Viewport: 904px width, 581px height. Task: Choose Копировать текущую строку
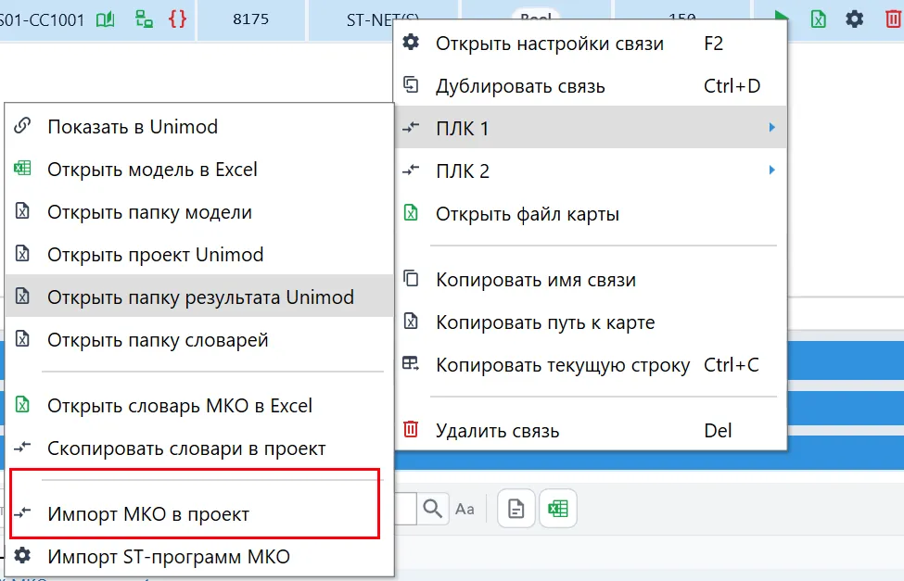point(591,365)
